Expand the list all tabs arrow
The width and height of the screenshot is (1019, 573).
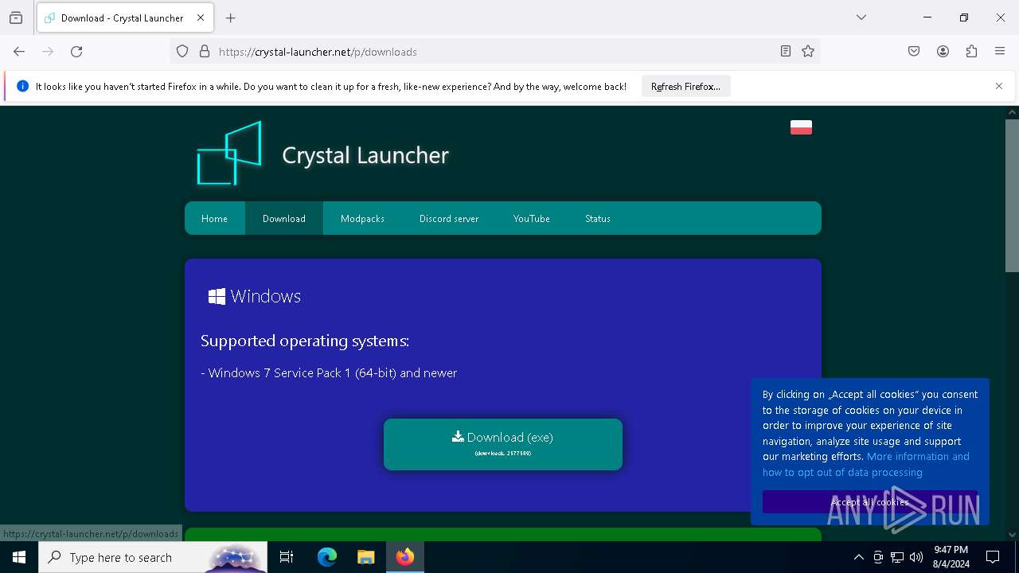861,18
